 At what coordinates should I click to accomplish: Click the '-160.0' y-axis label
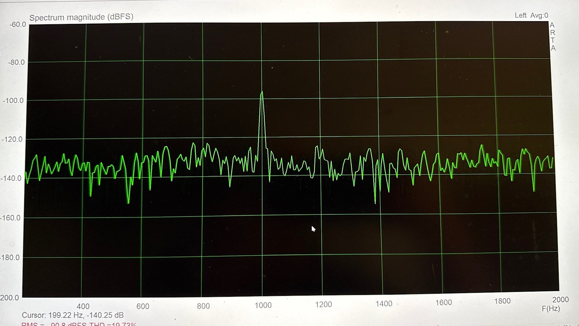click(10, 218)
